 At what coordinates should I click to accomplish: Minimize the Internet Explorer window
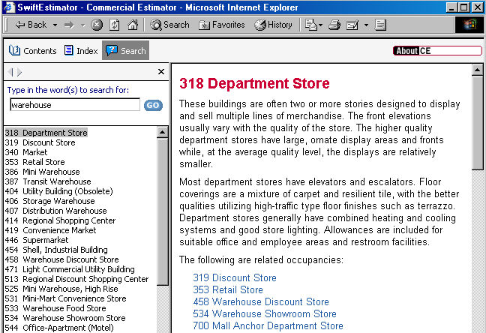pos(451,7)
